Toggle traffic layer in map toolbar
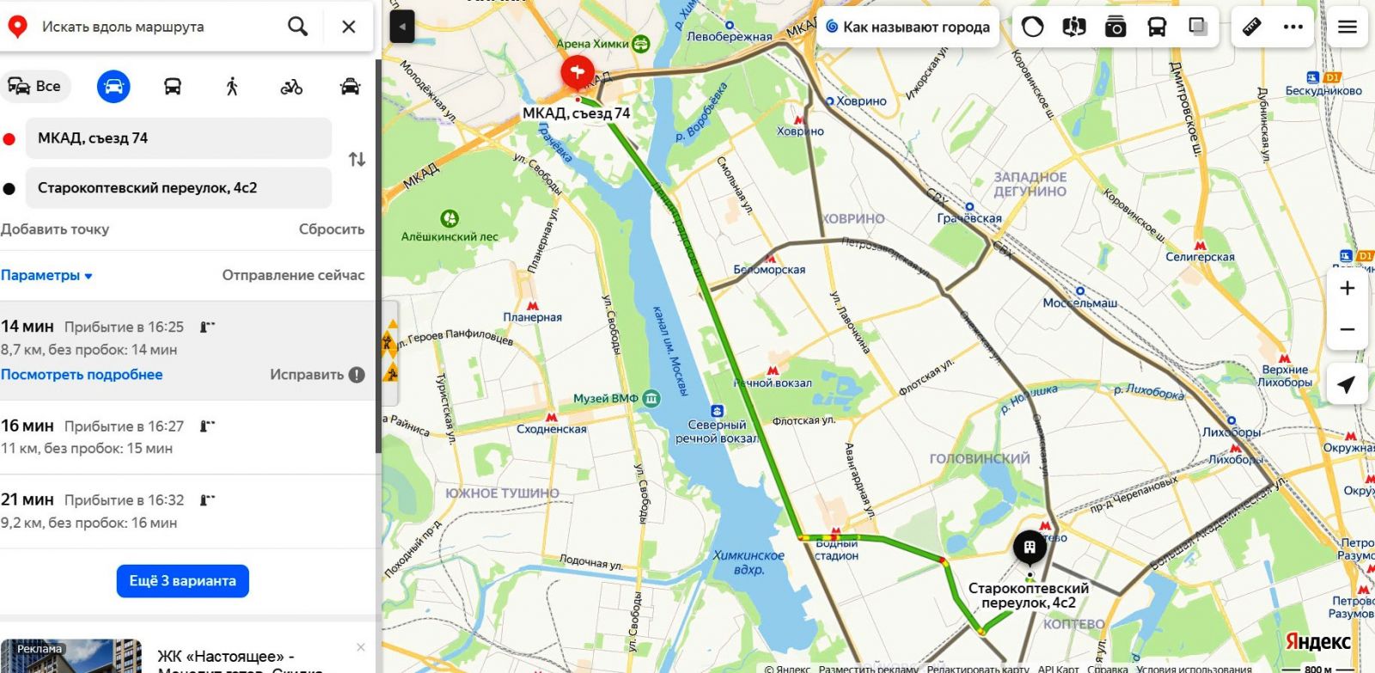Viewport: 1375px width, 673px height. coord(1032,28)
